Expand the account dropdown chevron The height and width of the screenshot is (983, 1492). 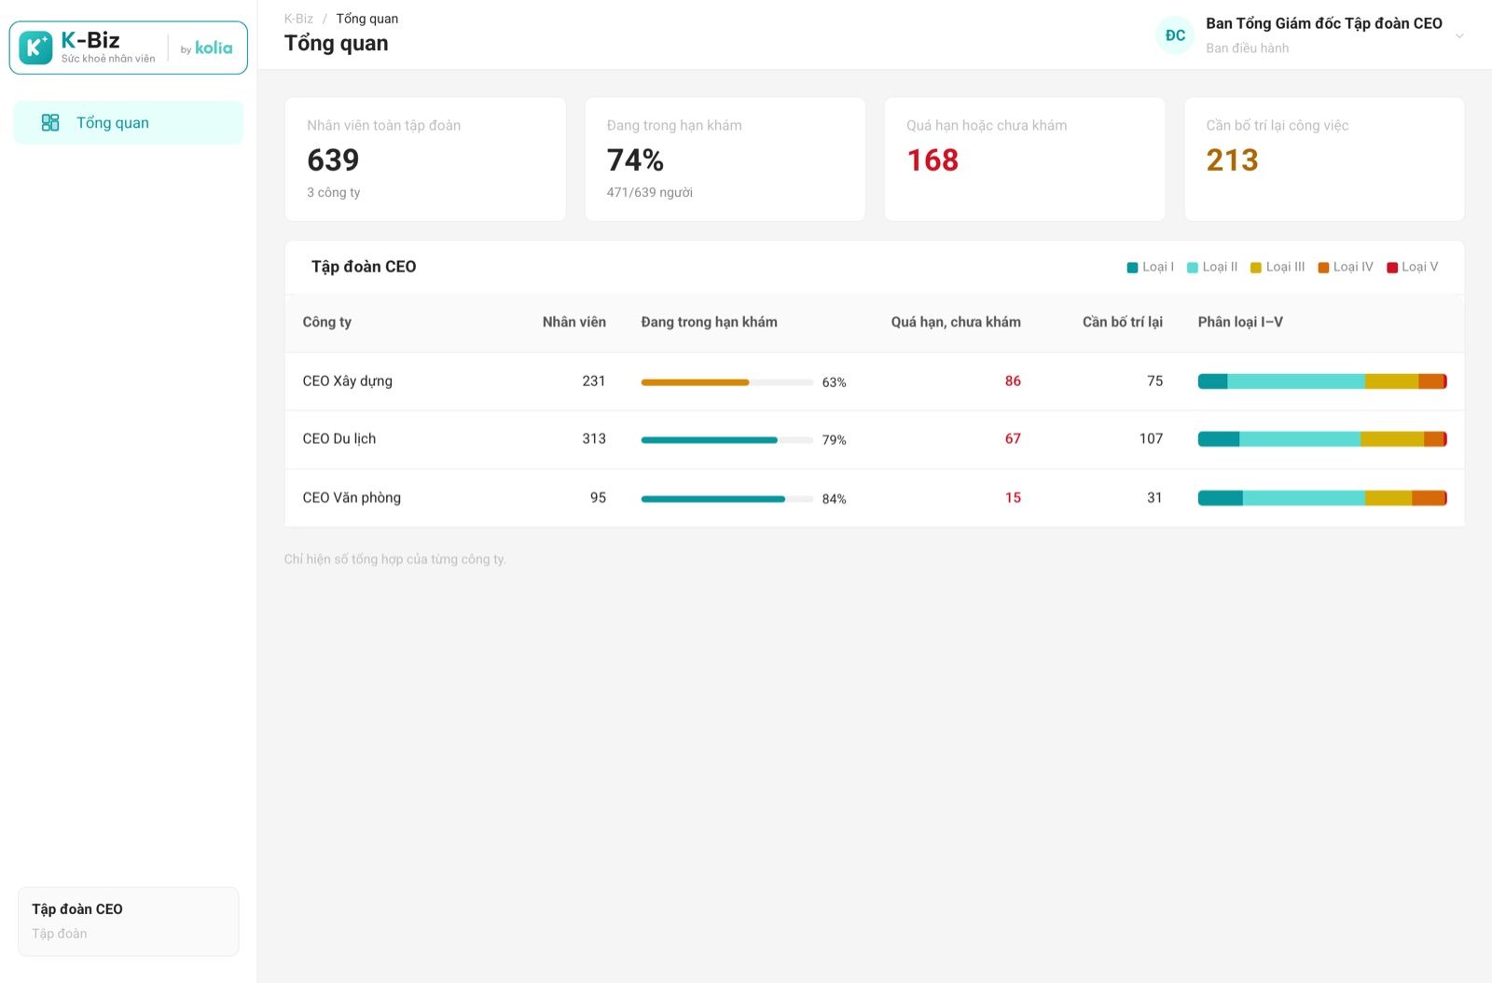[1459, 36]
